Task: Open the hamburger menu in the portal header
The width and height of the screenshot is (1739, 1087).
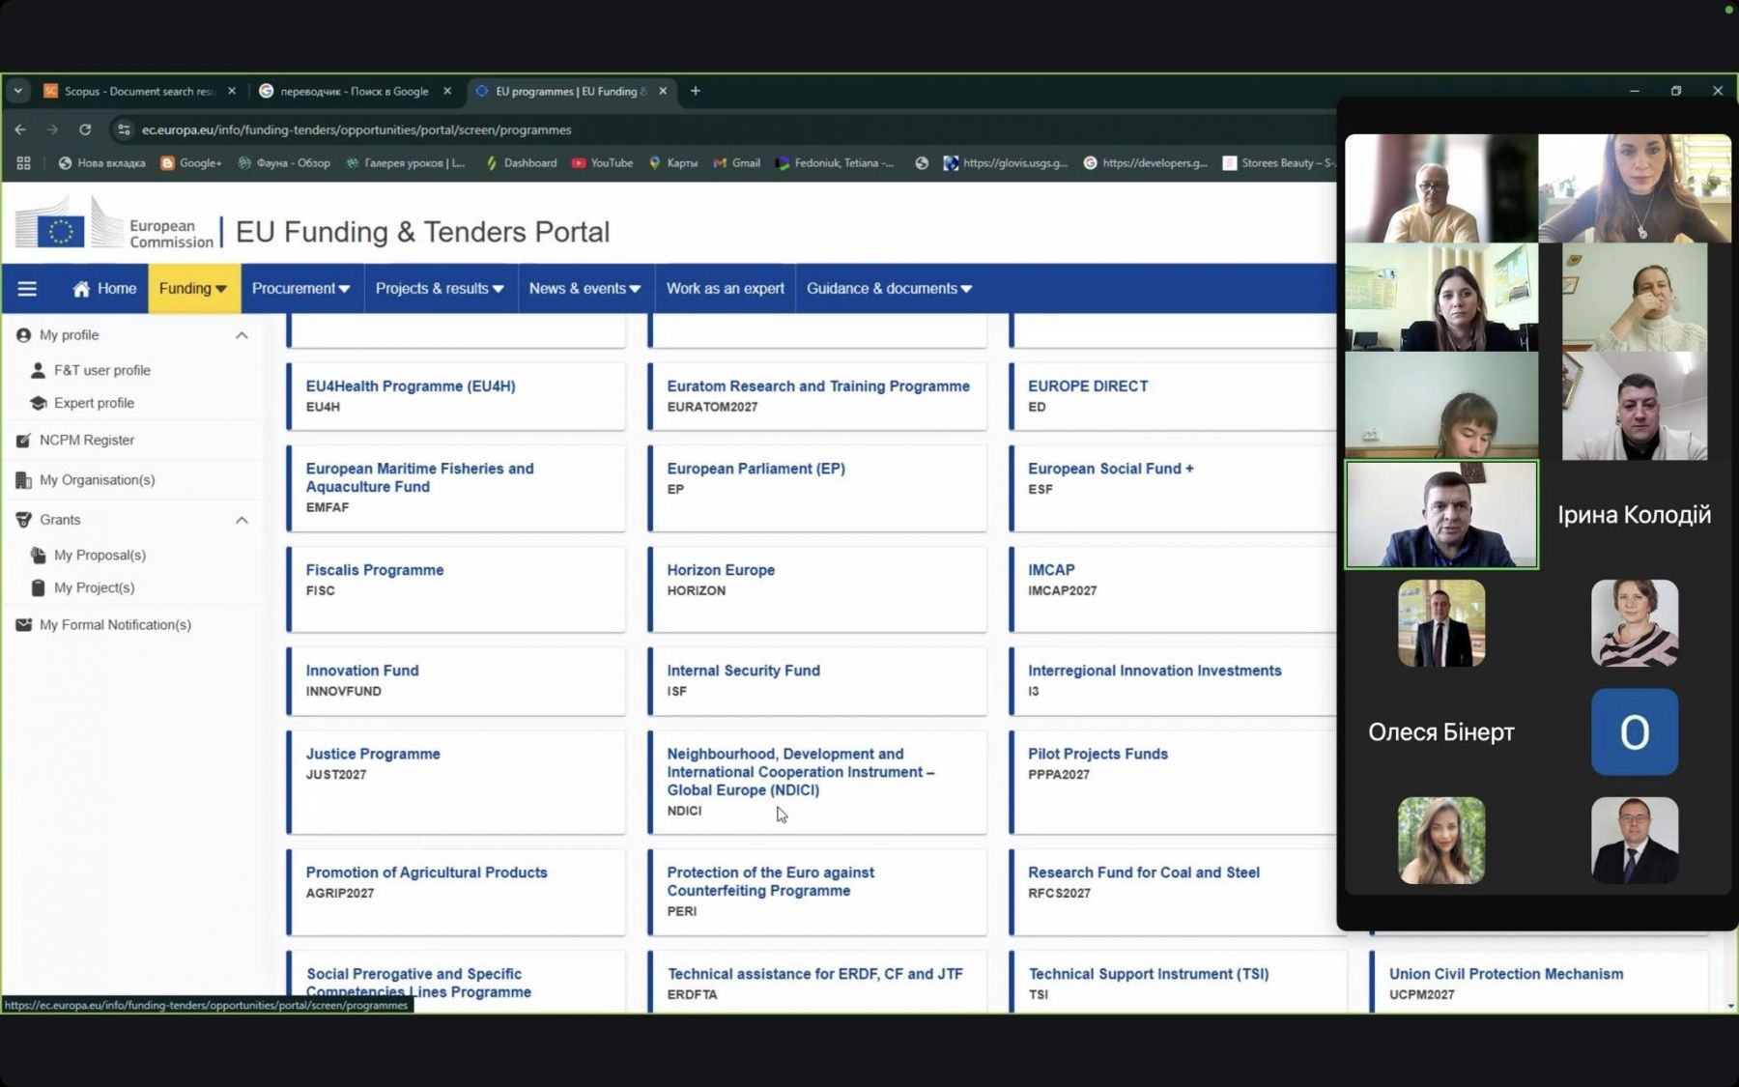Action: click(x=27, y=289)
